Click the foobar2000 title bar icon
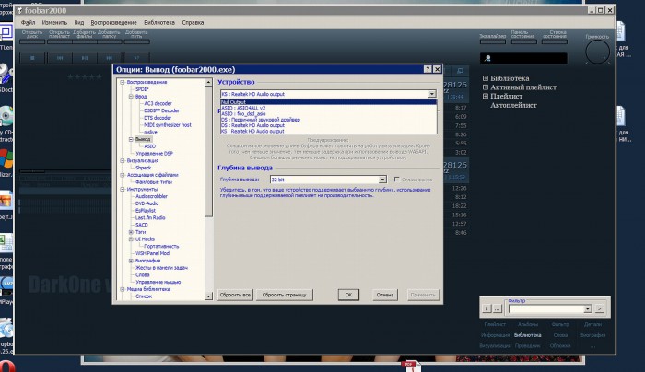 pyautogui.click(x=19, y=10)
